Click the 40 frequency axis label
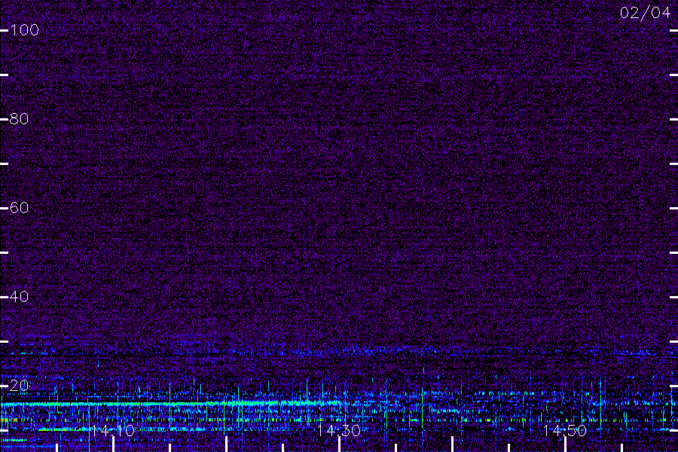 coord(19,297)
